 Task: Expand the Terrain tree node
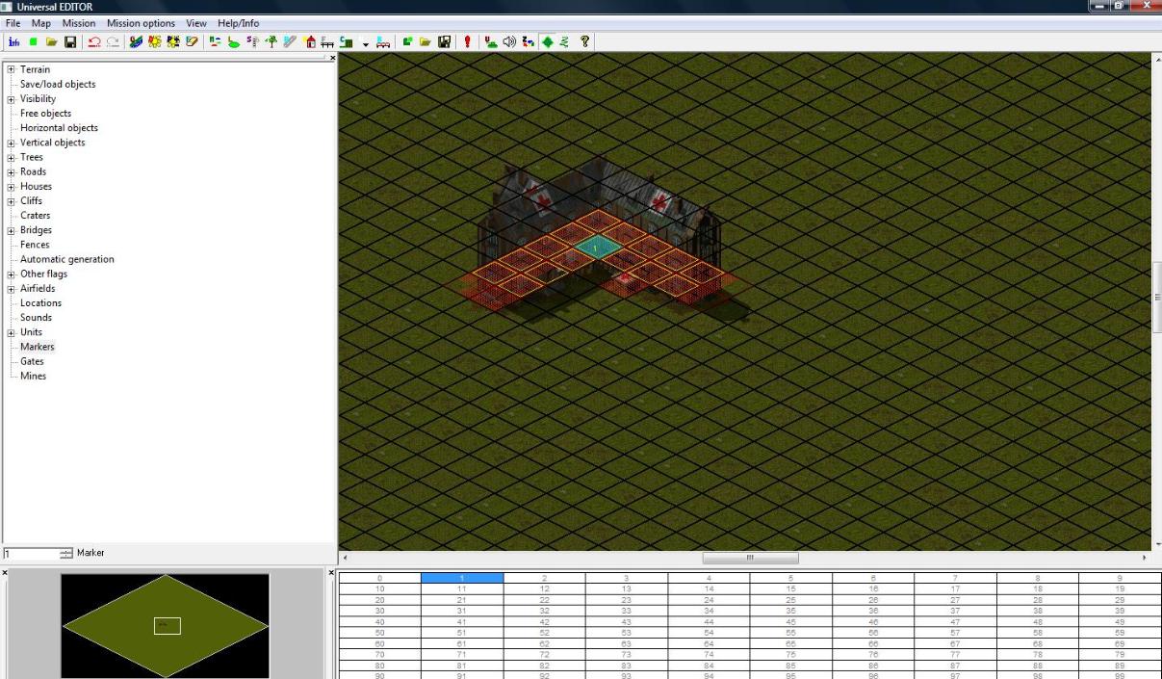[x=12, y=69]
